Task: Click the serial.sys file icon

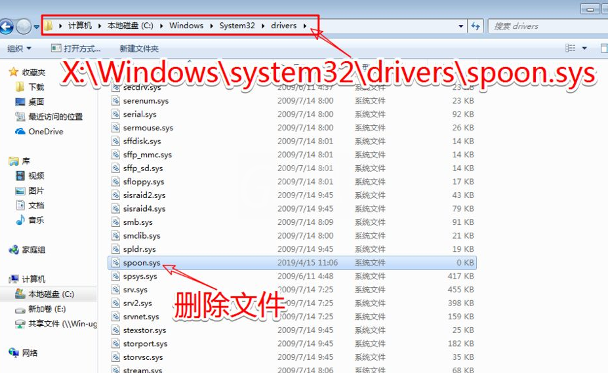Action: point(115,114)
